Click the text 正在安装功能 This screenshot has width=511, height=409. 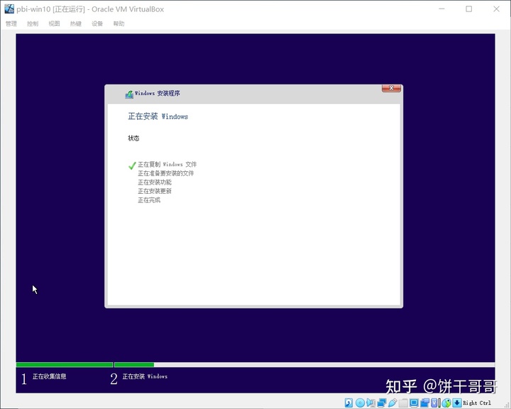(x=155, y=182)
